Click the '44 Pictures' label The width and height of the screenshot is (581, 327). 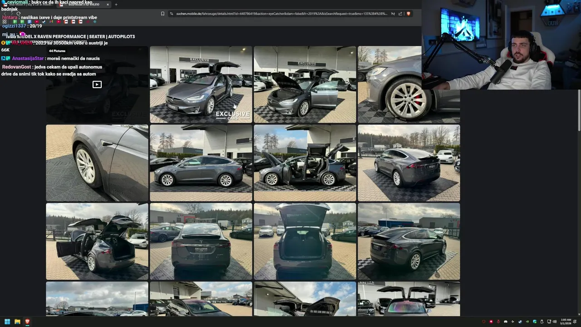[57, 51]
